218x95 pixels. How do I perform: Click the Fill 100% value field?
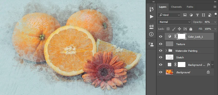(x=209, y=29)
